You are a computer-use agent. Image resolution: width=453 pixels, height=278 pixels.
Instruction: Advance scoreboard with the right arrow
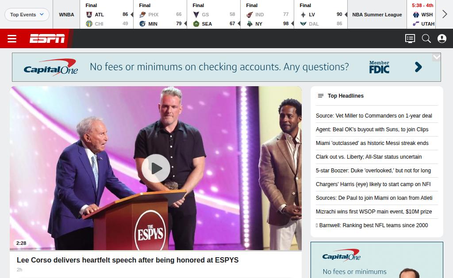coord(445,14)
